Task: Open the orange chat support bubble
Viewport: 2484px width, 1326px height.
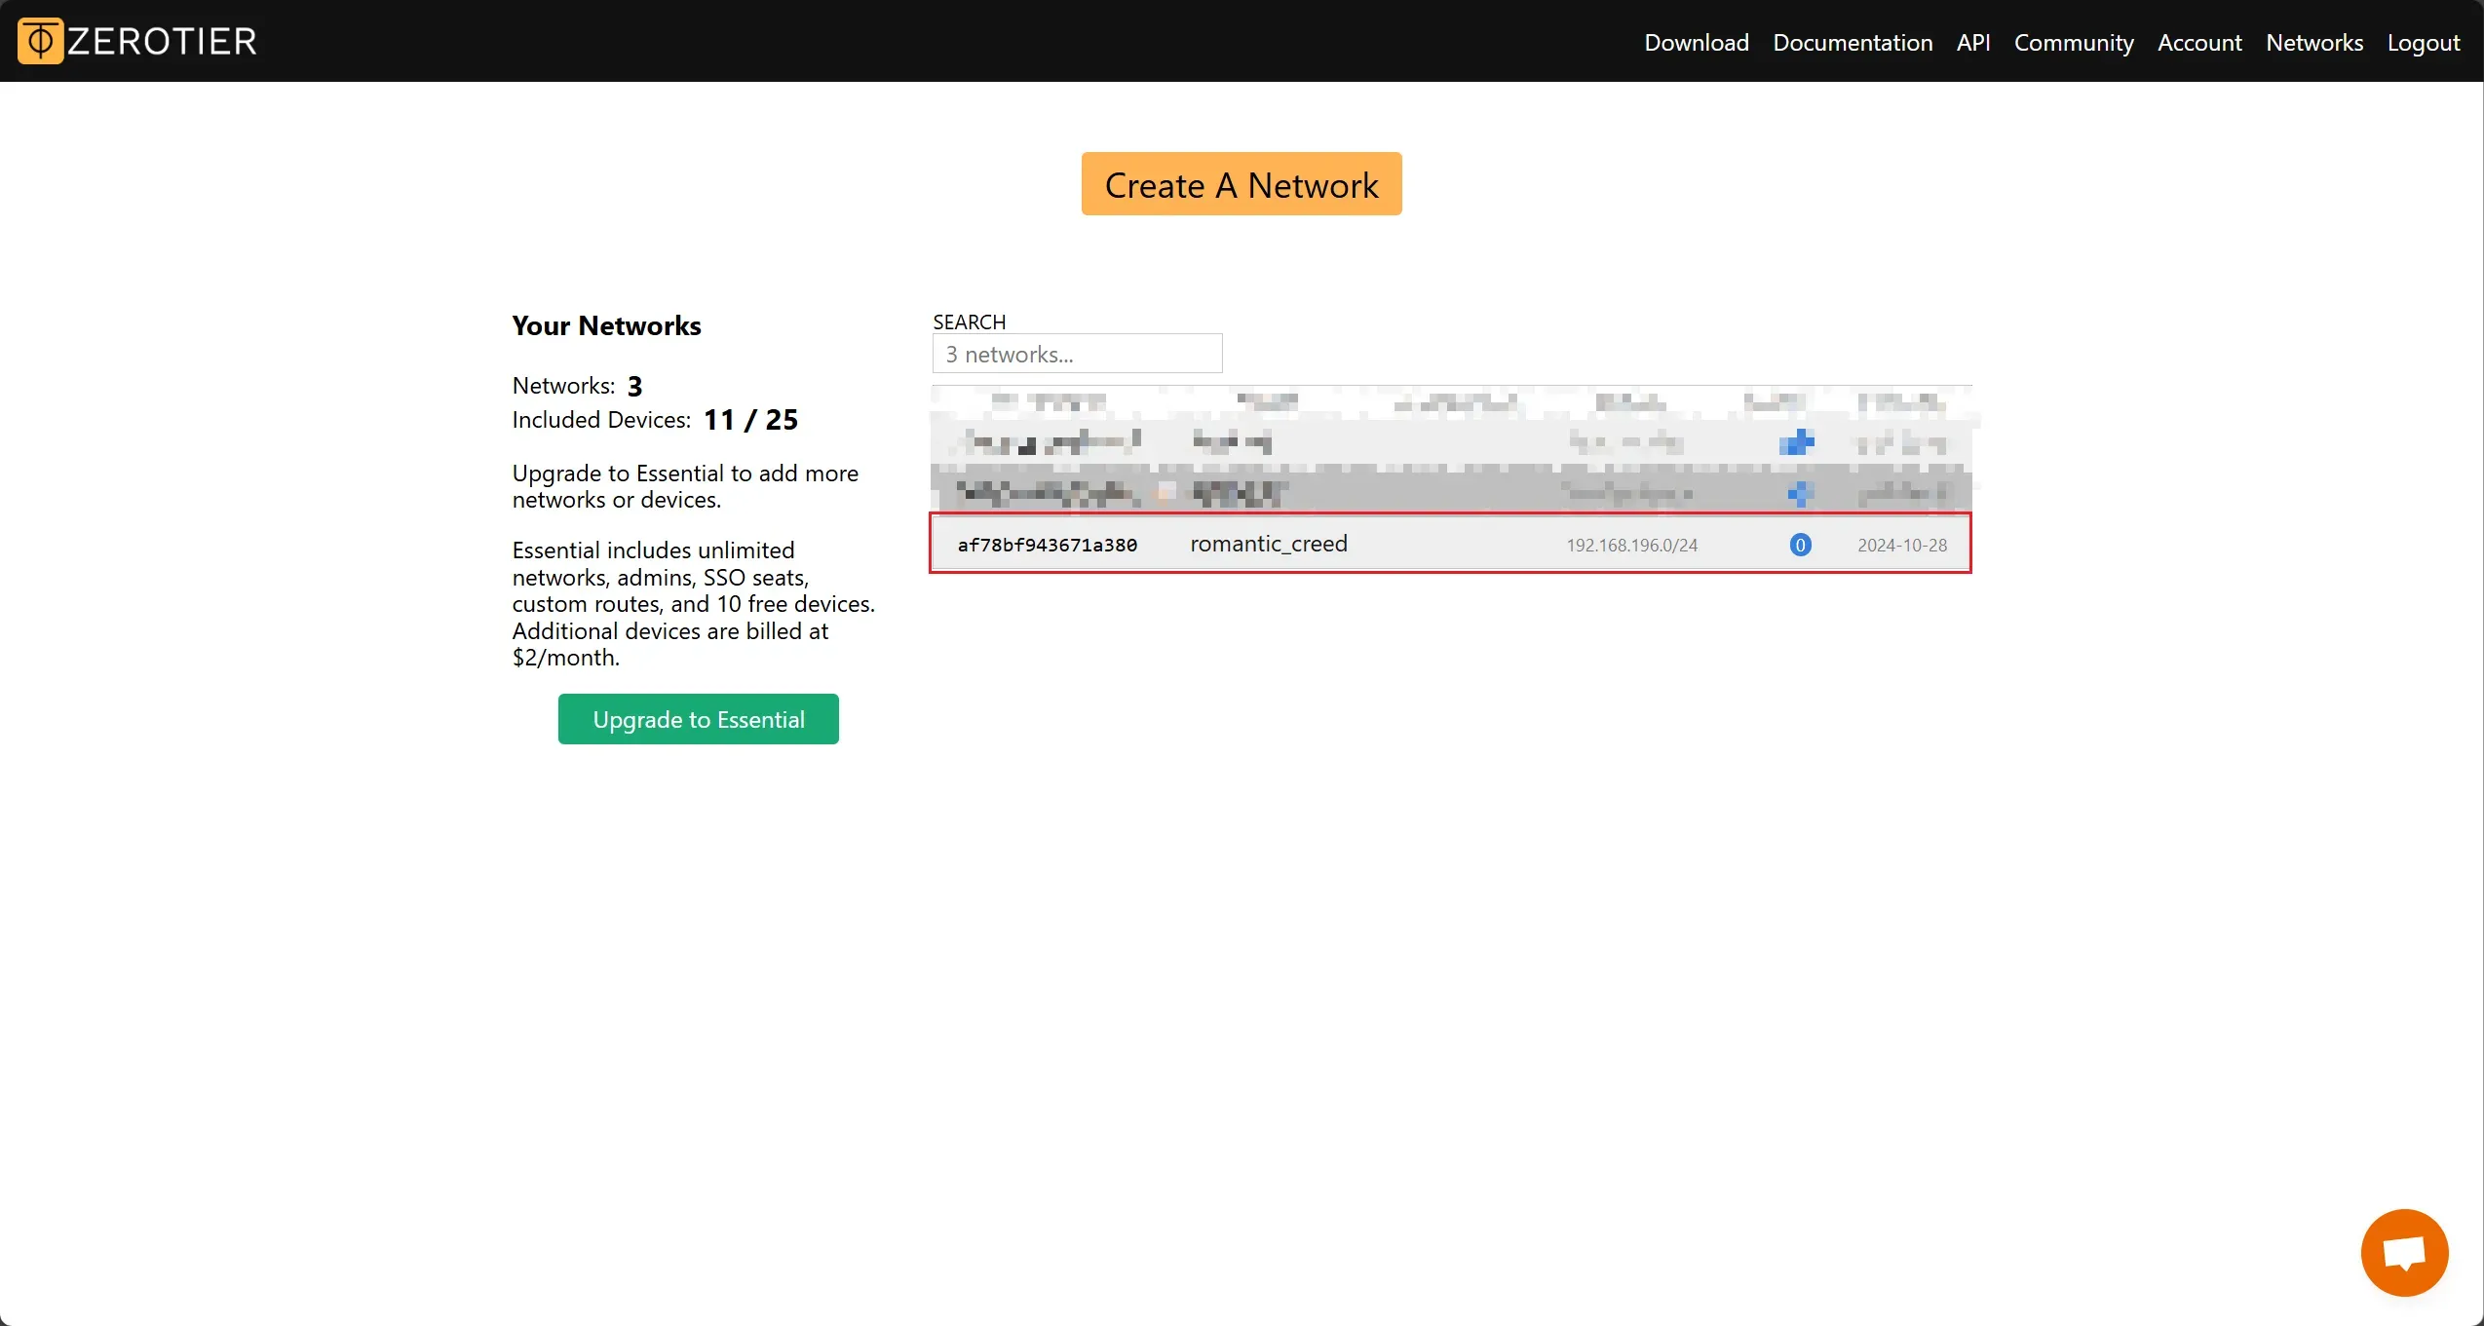Action: [x=2403, y=1252]
